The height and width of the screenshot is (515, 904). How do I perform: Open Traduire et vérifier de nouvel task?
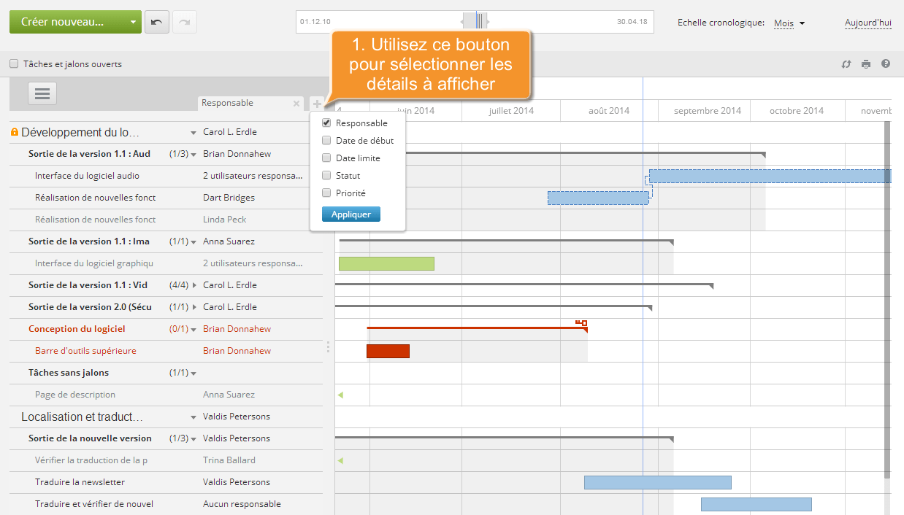94,504
